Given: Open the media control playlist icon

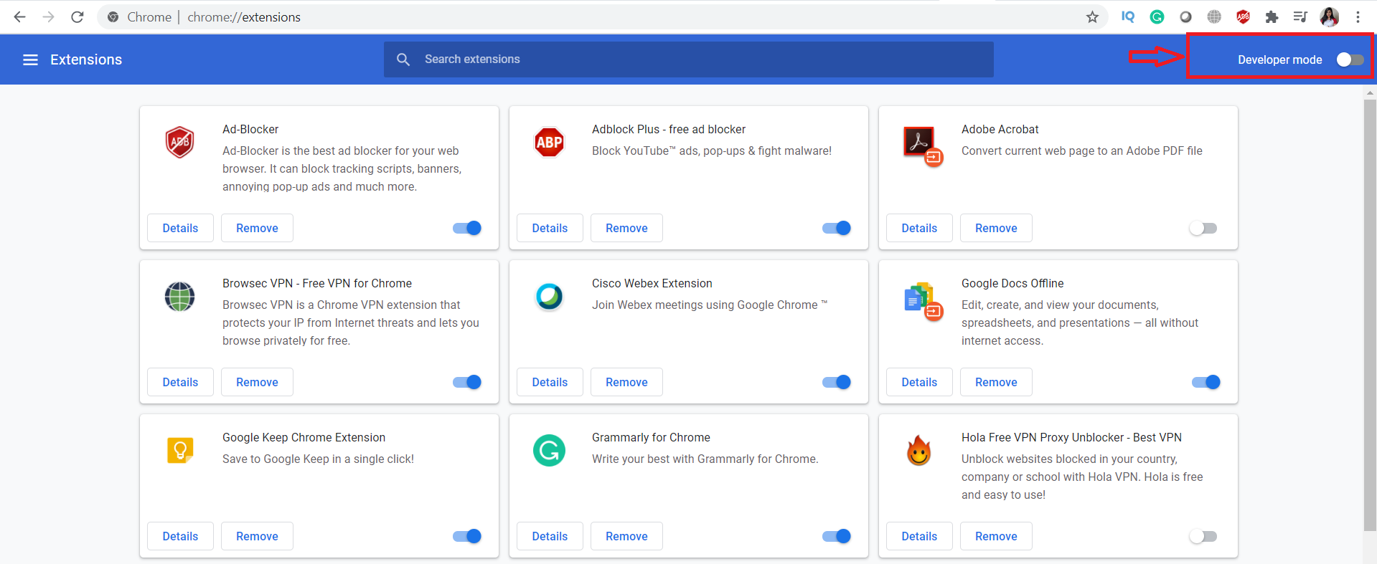Looking at the screenshot, I should coord(1300,16).
